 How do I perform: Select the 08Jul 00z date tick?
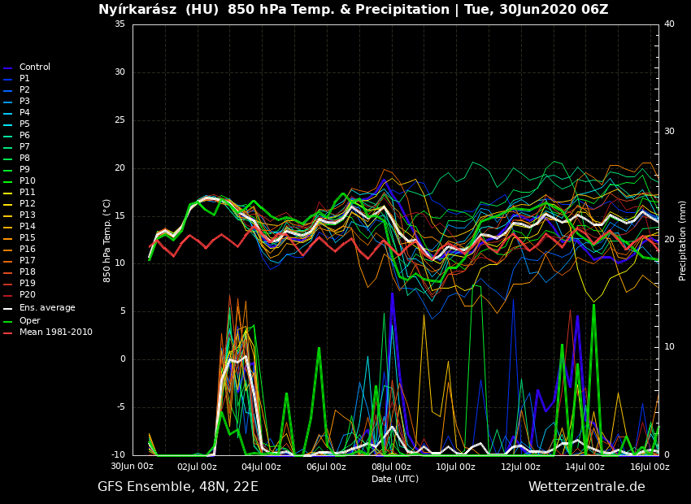coord(391,467)
